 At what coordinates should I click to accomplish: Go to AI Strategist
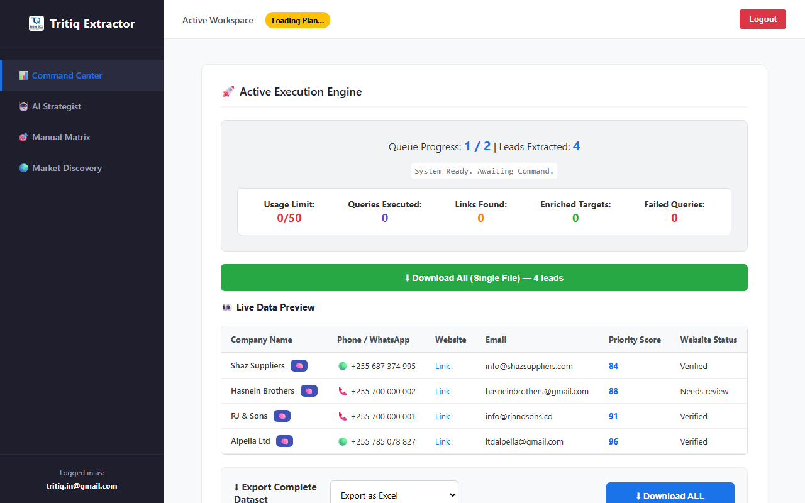(82, 106)
